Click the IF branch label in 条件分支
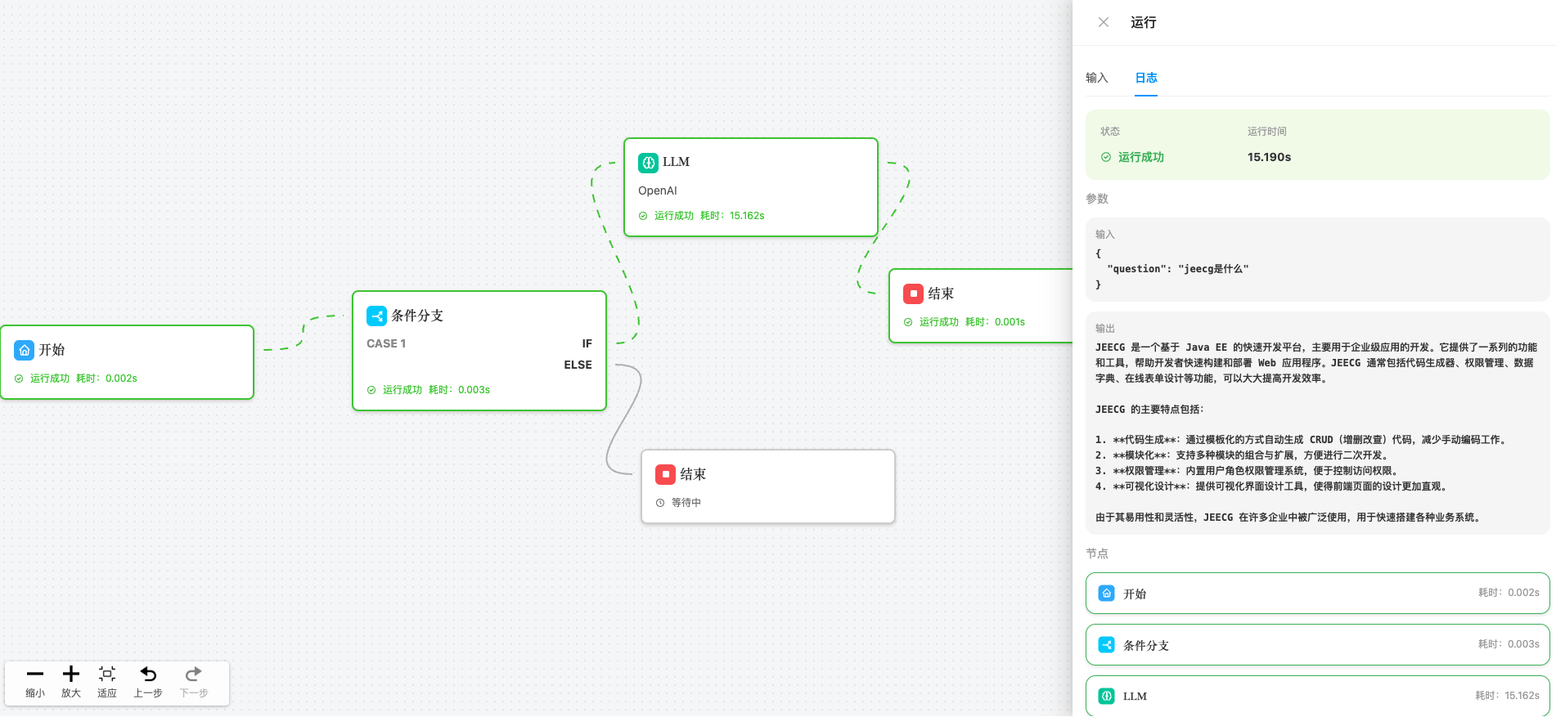This screenshot has height=717, width=1556. pyautogui.click(x=587, y=343)
